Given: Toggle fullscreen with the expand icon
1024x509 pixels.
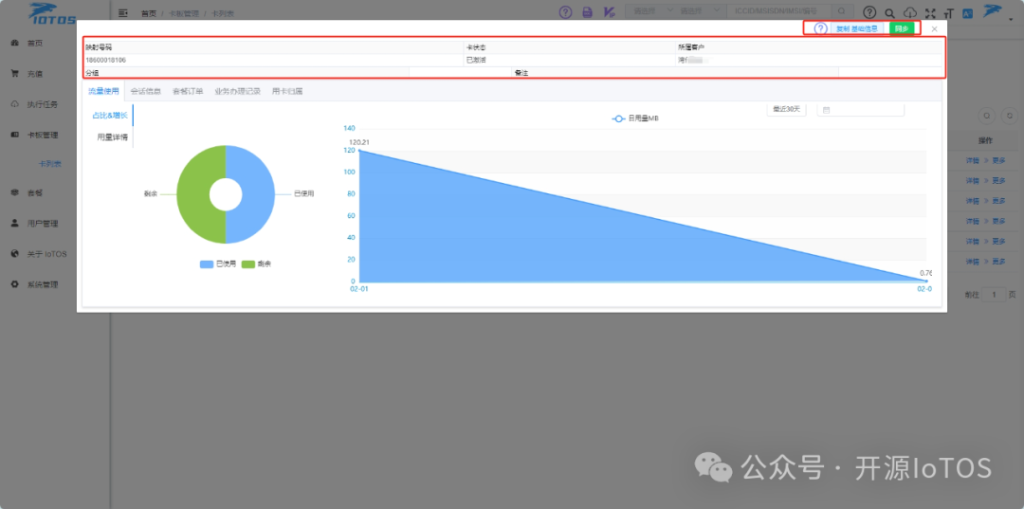Looking at the screenshot, I should [930, 12].
